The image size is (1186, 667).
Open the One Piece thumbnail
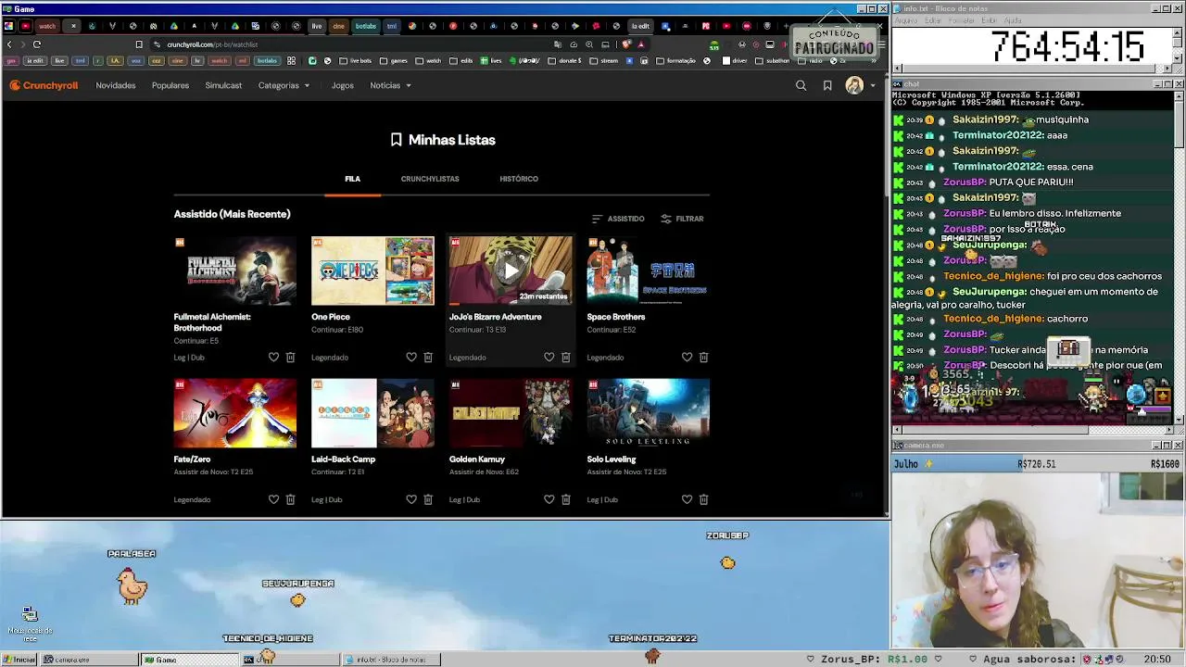click(x=372, y=271)
